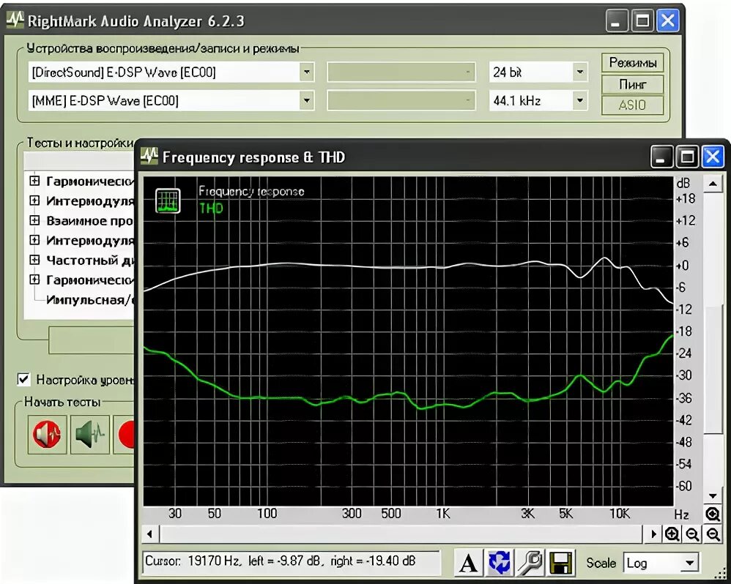Open the DirectSound E-DSP Wave playback device dropdown
The height and width of the screenshot is (584, 731).
click(x=306, y=72)
